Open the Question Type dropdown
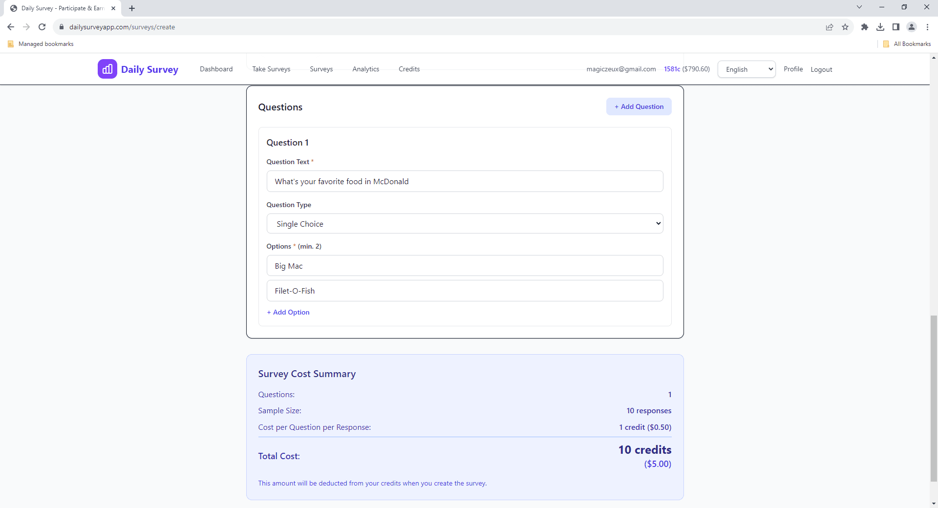 coord(465,223)
